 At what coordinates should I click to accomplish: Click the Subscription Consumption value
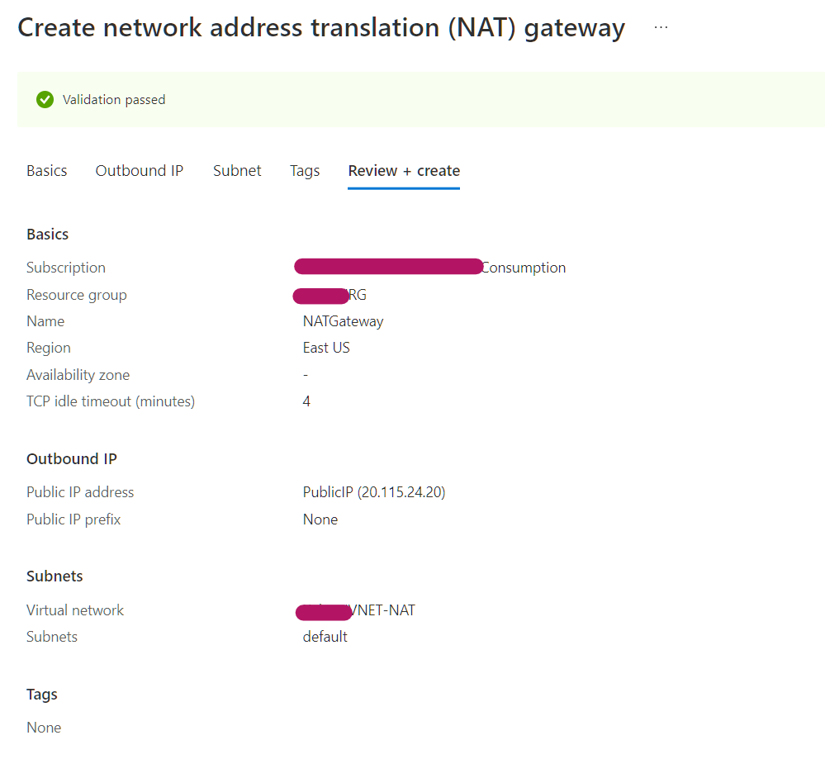(x=430, y=268)
